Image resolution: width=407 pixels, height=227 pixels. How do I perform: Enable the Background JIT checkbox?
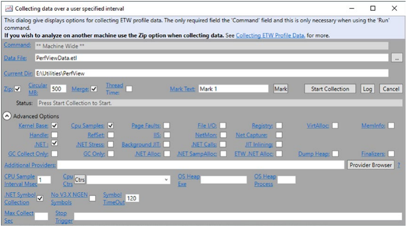167,144
